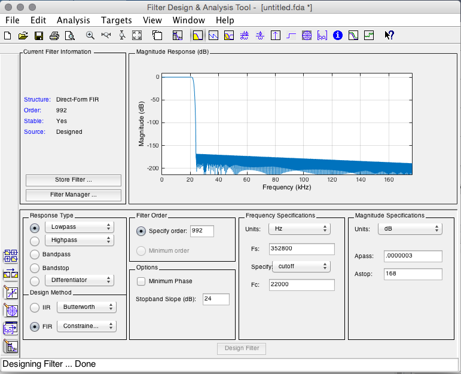This screenshot has height=374, width=461.
Task: Restore full view of the plot
Action: click(137, 36)
